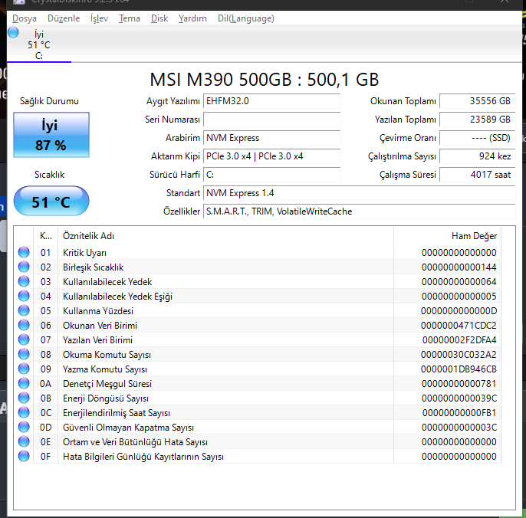
Task: Select the Yazma Komutu Sayısı attribute name
Action: click(104, 369)
